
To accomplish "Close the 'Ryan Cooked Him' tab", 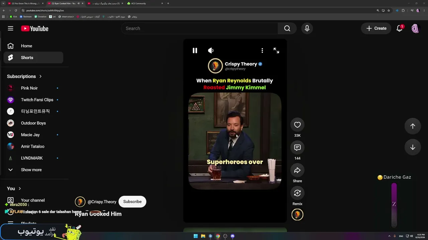I will pyautogui.click(x=82, y=3).
